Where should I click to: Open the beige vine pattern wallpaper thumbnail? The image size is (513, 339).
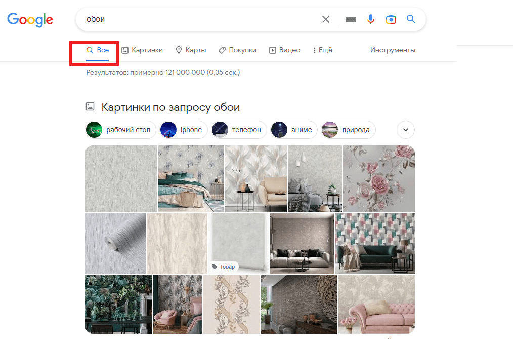tap(232, 304)
